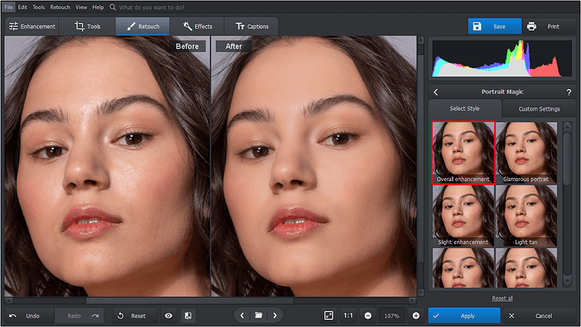Screen dimensions: 581x327
Task: Go to the previous photo arrow
Action: tap(242, 315)
